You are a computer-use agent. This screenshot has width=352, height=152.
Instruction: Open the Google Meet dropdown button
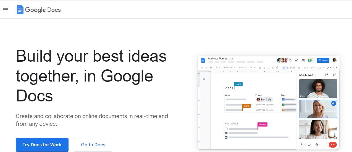(311, 60)
